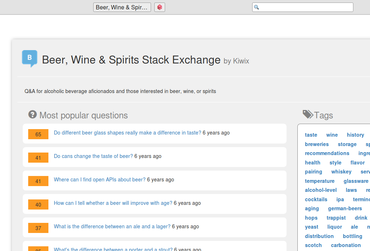Click the blue Stack Exchange site logo

point(30,59)
